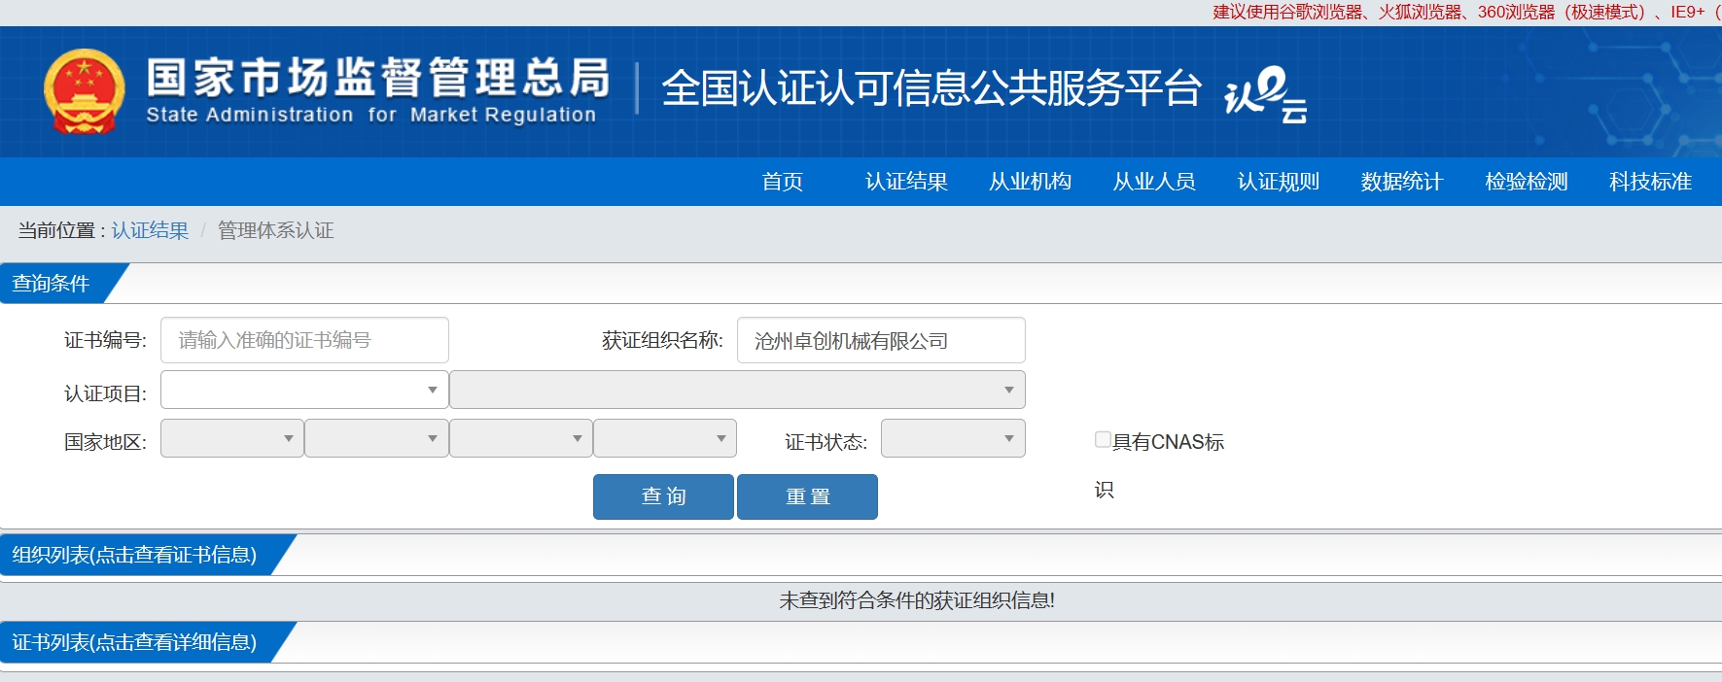1722x682 pixels.
Task: Go to 从业人员 in the nav bar
Action: [x=1154, y=182]
